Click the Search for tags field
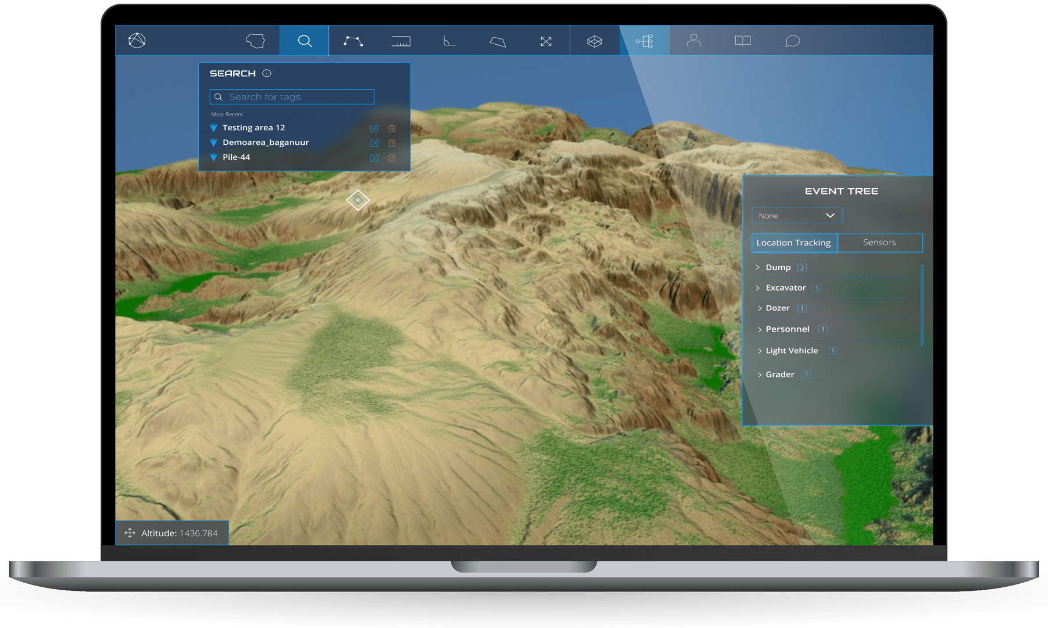This screenshot has width=1048, height=628. pos(296,97)
